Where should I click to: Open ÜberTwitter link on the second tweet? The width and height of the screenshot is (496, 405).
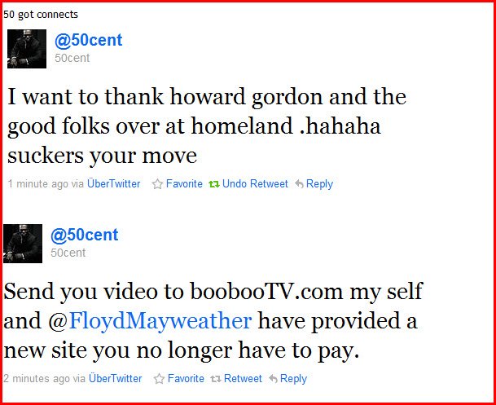115,379
